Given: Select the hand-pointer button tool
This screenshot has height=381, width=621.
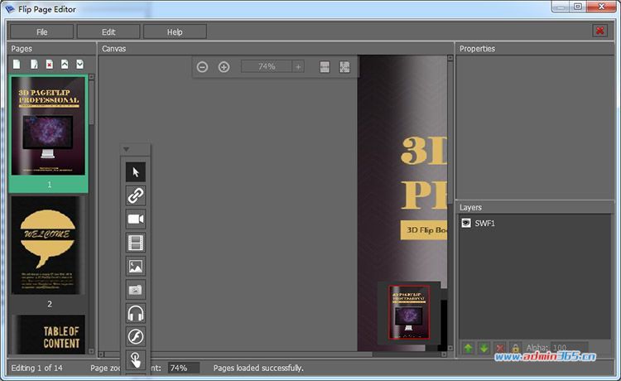Looking at the screenshot, I should click(x=136, y=360).
